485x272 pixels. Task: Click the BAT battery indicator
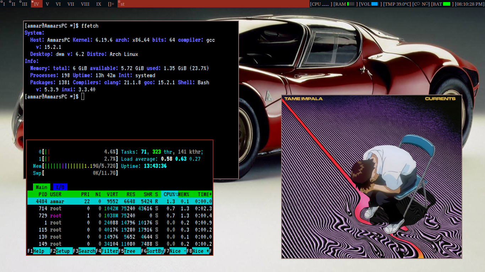(x=442, y=4)
